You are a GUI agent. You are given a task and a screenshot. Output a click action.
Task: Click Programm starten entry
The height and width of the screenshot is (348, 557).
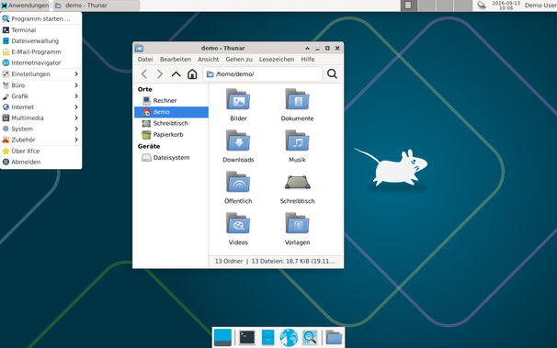pyautogui.click(x=40, y=18)
